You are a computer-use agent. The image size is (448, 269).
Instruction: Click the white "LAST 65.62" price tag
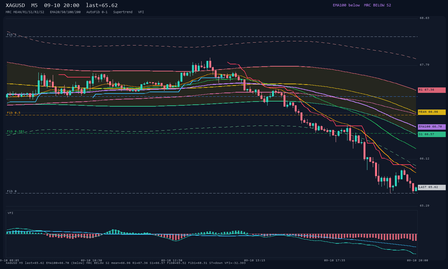432,187
